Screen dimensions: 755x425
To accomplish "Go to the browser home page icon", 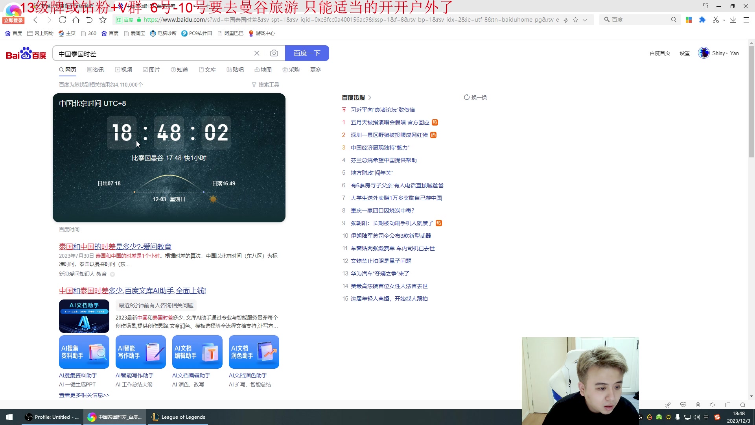I will pos(76,20).
